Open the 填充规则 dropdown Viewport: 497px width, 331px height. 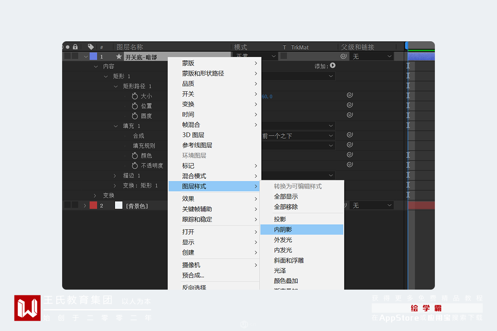(298, 145)
